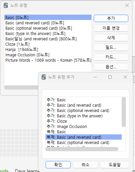Screen dimensions: 135x172
Task: Select Basic (type in the answer) [0노트] row
Action: click(48, 33)
